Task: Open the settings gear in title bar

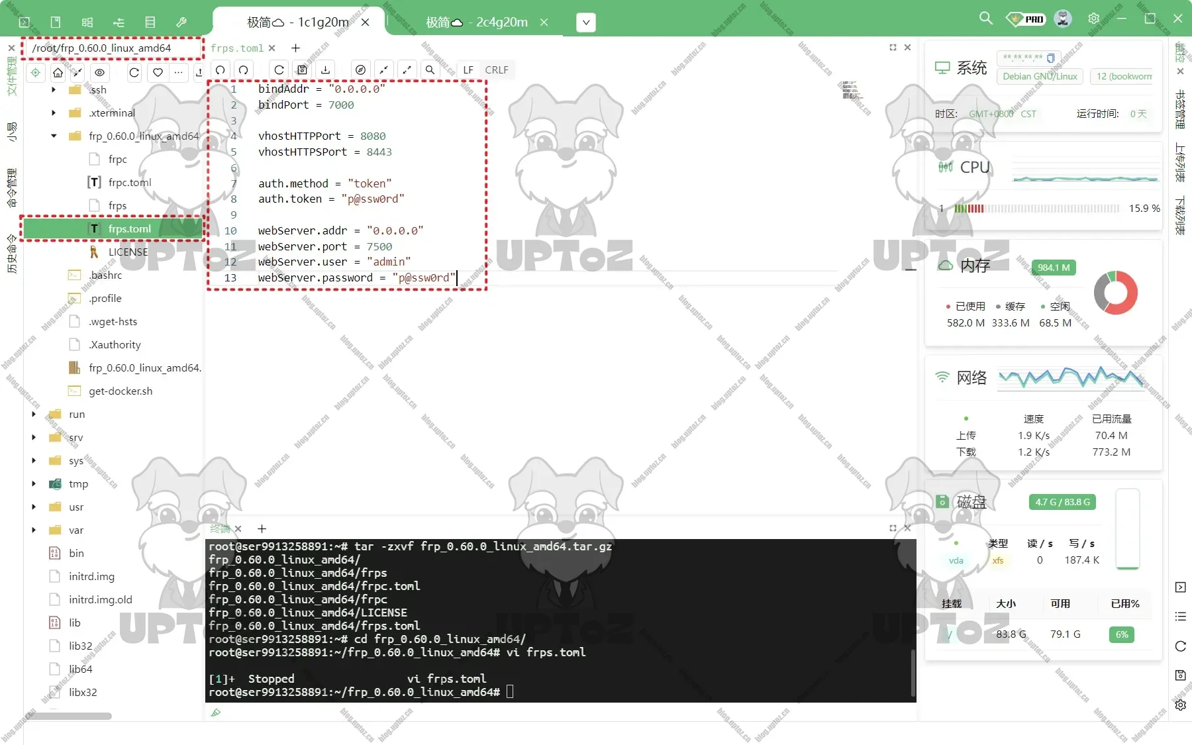Action: click(1093, 19)
